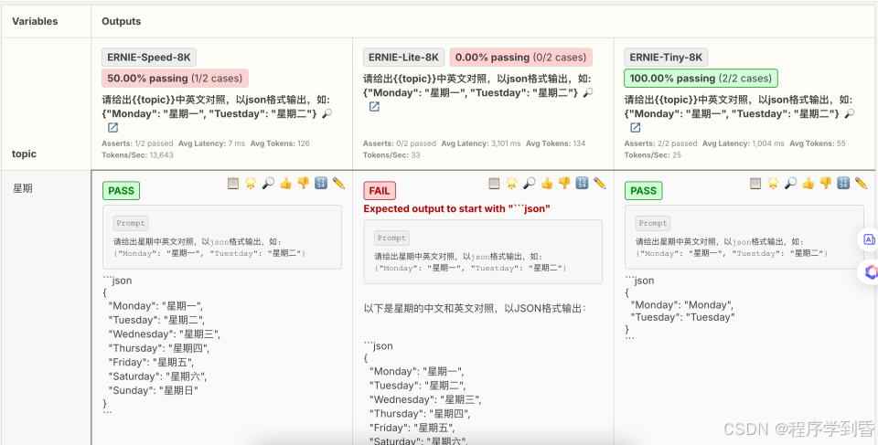The height and width of the screenshot is (445, 878).
Task: Give thumbs down to ERNIE-Tiny-8K output
Action: click(825, 183)
